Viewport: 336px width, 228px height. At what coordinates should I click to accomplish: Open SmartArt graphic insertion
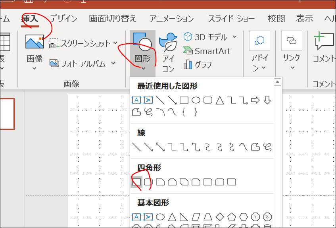point(206,51)
